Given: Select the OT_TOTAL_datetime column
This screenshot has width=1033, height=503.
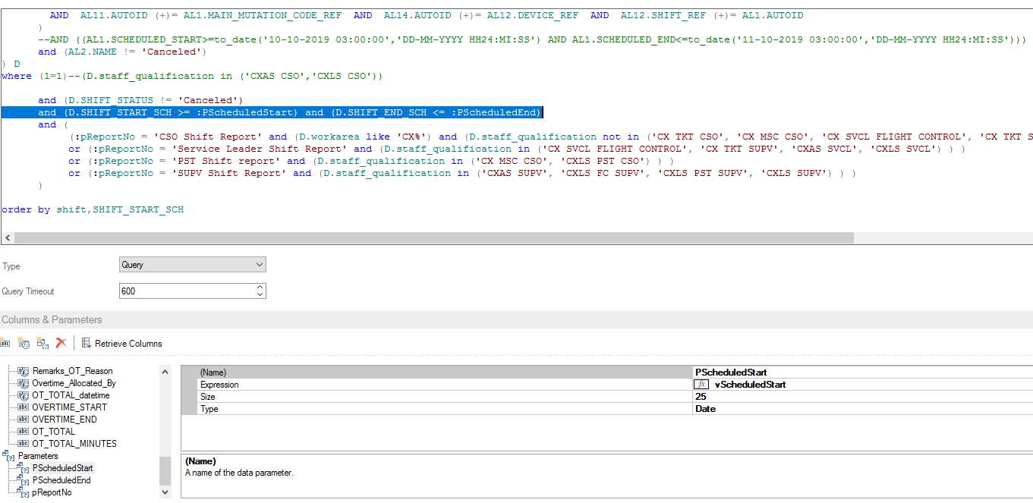Looking at the screenshot, I should 71,395.
